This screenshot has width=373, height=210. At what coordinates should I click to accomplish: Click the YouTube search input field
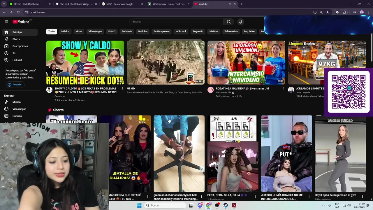pos(176,22)
